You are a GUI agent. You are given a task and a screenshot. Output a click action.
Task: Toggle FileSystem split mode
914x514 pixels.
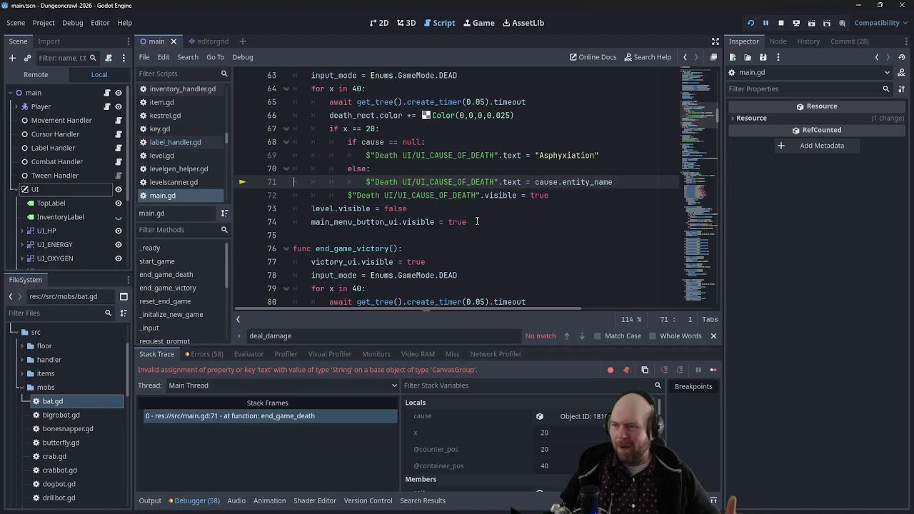click(x=124, y=296)
